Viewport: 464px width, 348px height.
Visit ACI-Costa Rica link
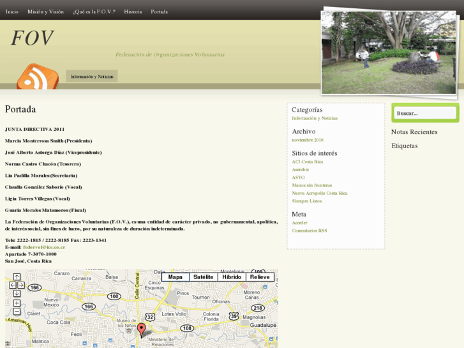[x=308, y=162]
